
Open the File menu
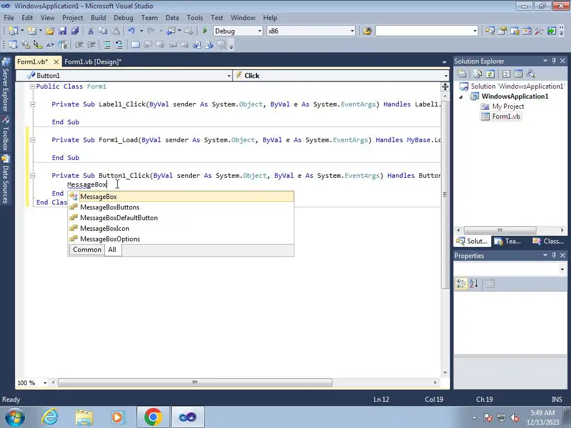point(9,17)
